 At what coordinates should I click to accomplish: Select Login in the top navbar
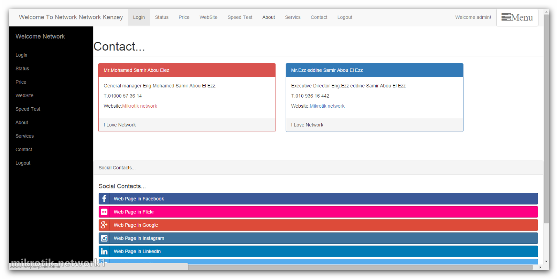(139, 17)
